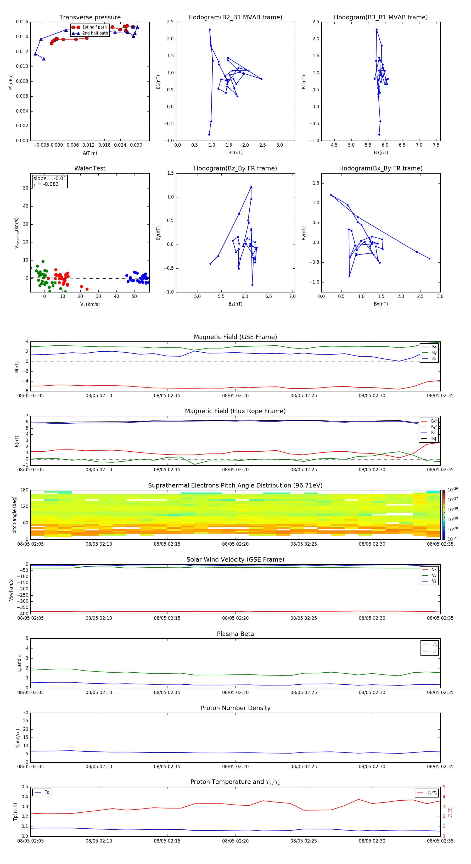Click 'Magnetic Field (Flux Rope Frame)' title
471x864 pixels.
point(235,411)
